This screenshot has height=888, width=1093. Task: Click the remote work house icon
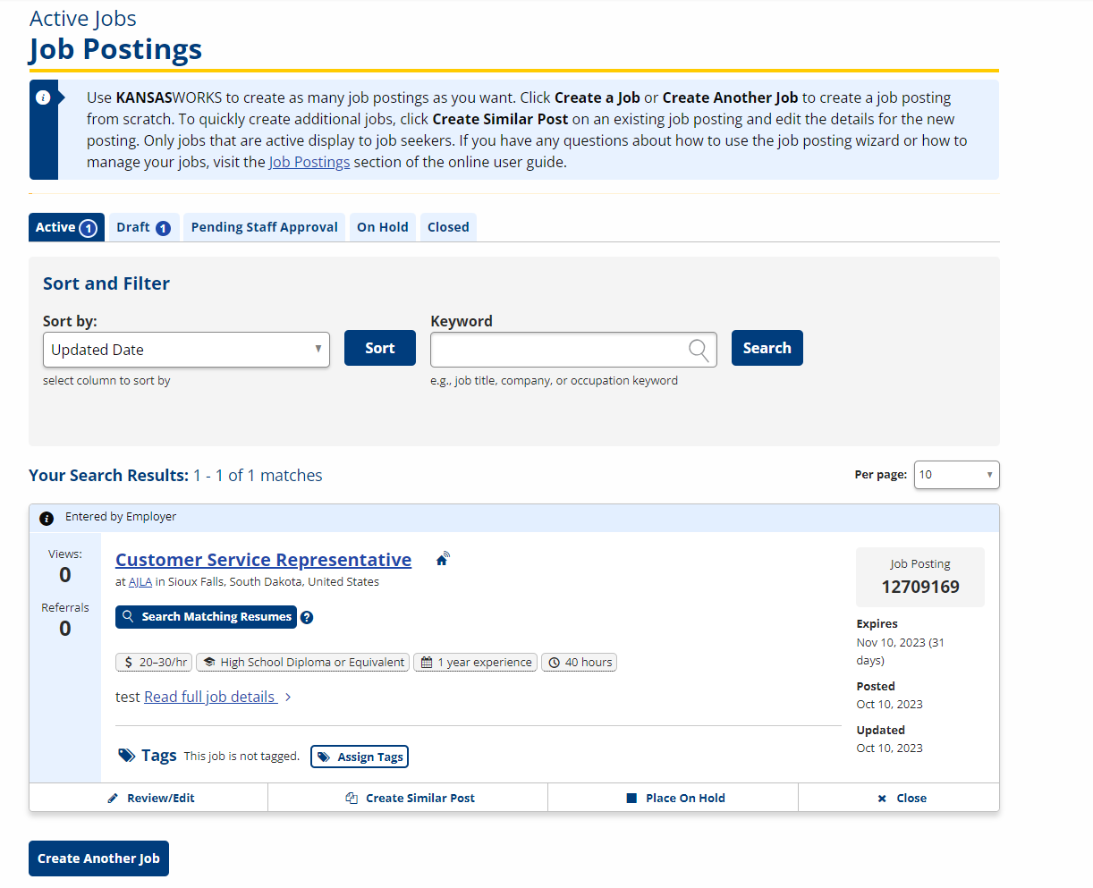[442, 560]
